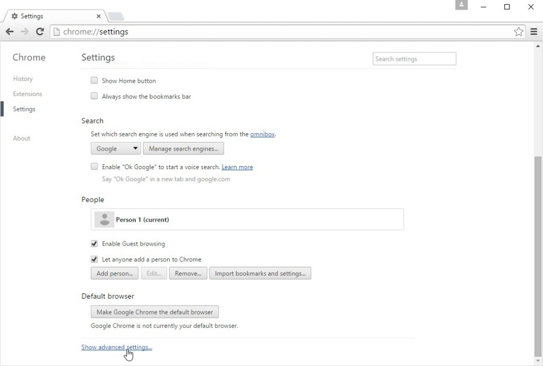
Task: Open the Google search engine dropdown
Action: (116, 149)
